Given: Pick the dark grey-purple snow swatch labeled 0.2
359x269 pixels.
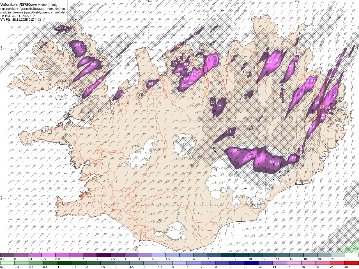Looking at the screenshot, I should [x=7, y=255].
